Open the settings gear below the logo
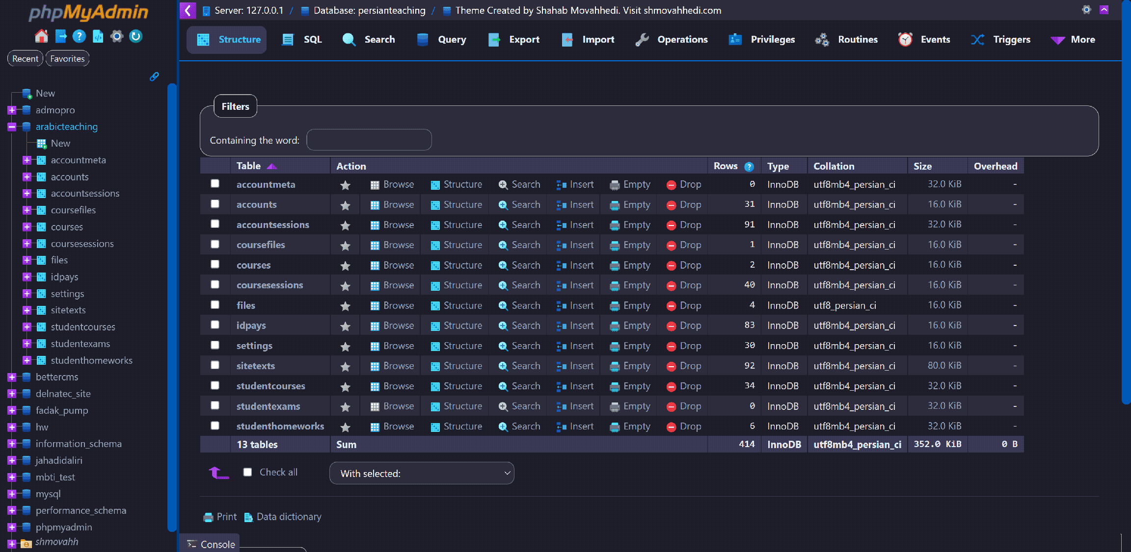This screenshot has width=1131, height=552. click(x=117, y=36)
